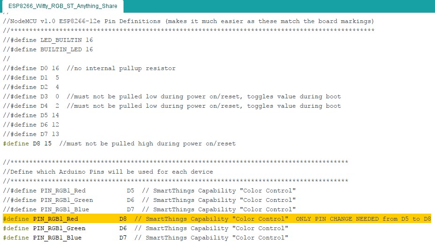Click the commented D5 14 define line
The height and width of the screenshot is (248, 435).
[x=31, y=115]
